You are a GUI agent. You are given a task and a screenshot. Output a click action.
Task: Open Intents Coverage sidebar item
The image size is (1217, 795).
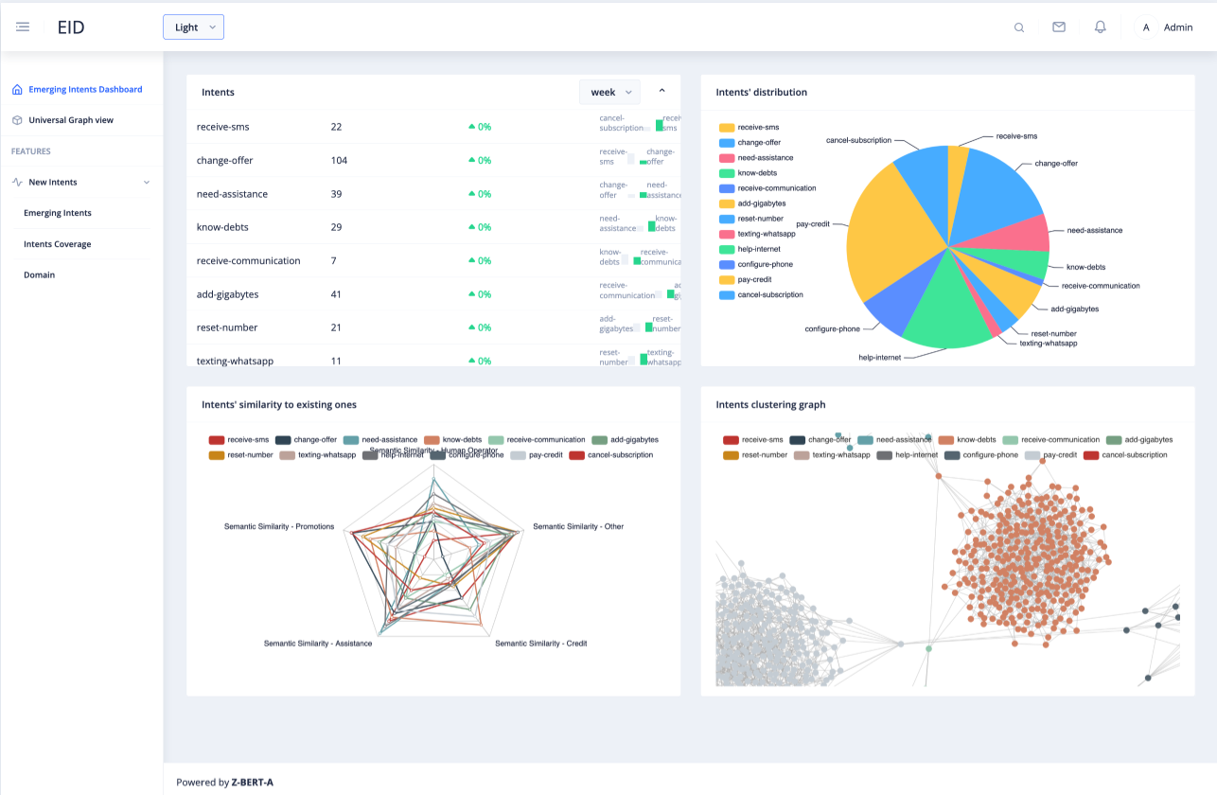click(58, 244)
